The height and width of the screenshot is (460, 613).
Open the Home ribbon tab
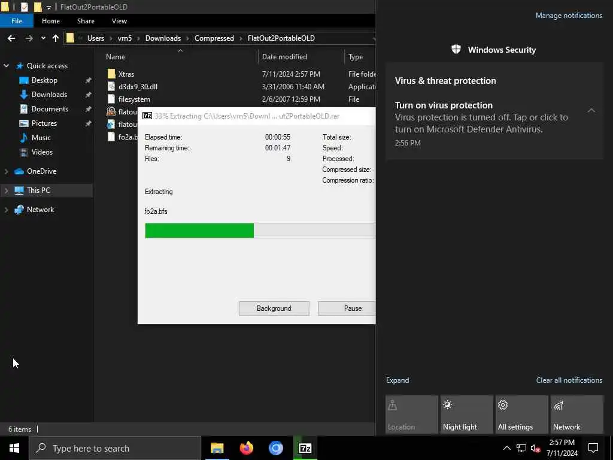tap(51, 21)
